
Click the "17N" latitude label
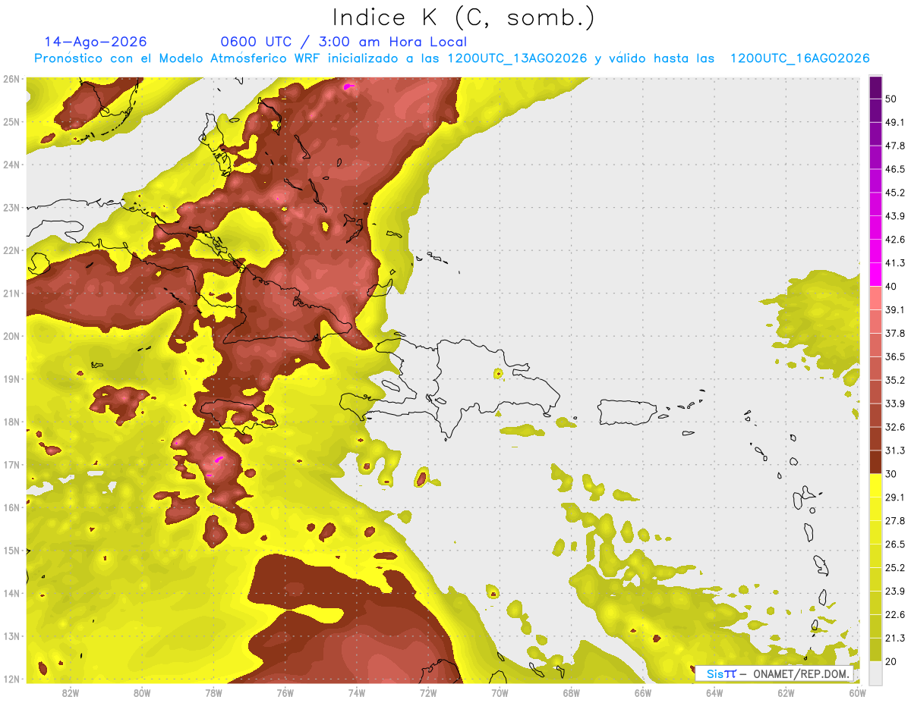(x=11, y=464)
